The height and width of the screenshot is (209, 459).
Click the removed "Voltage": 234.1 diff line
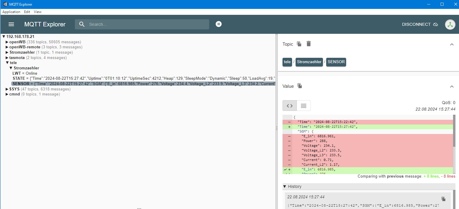coord(368,146)
